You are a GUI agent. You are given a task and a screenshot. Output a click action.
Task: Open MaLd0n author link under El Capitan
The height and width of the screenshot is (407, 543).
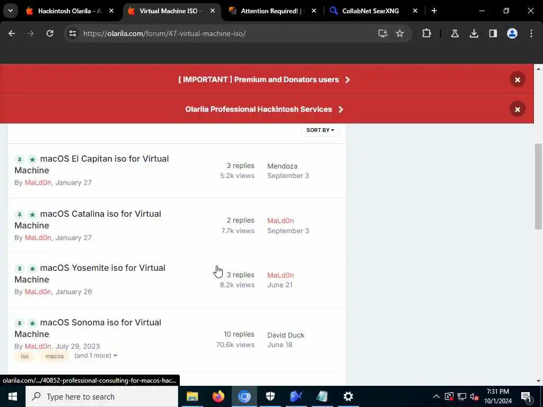[38, 182]
